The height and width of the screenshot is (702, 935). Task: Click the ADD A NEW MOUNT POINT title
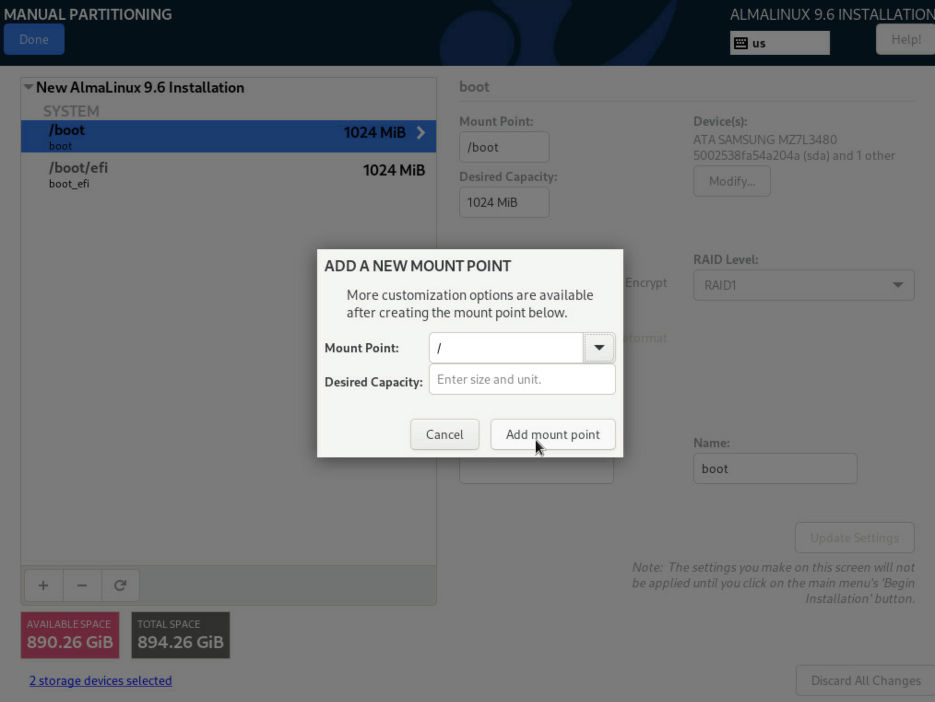tap(417, 266)
